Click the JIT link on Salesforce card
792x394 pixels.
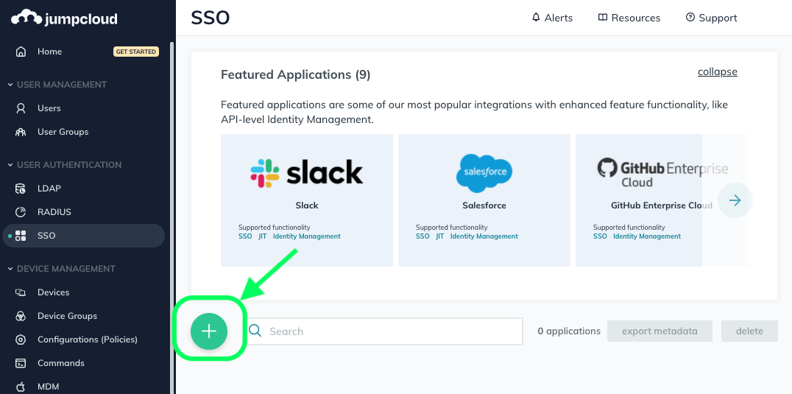[x=440, y=236]
